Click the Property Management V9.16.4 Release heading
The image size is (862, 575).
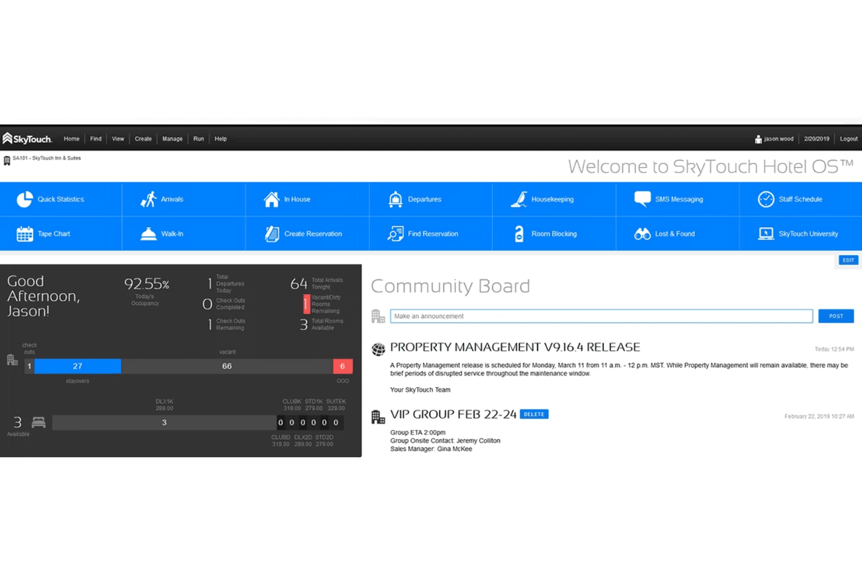pyautogui.click(x=515, y=347)
